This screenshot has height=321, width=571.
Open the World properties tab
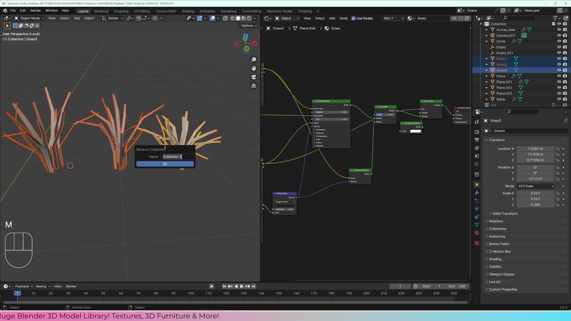coord(477,164)
